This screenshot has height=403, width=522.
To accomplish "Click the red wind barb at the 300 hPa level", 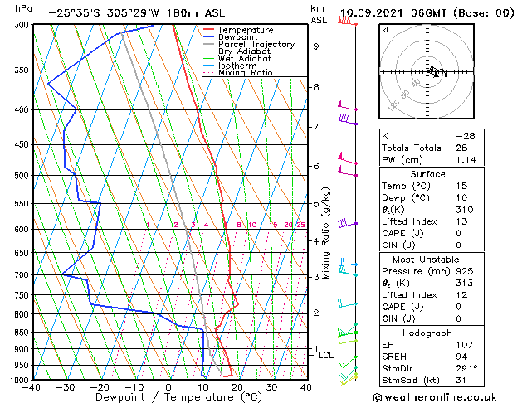I will tap(348, 22).
